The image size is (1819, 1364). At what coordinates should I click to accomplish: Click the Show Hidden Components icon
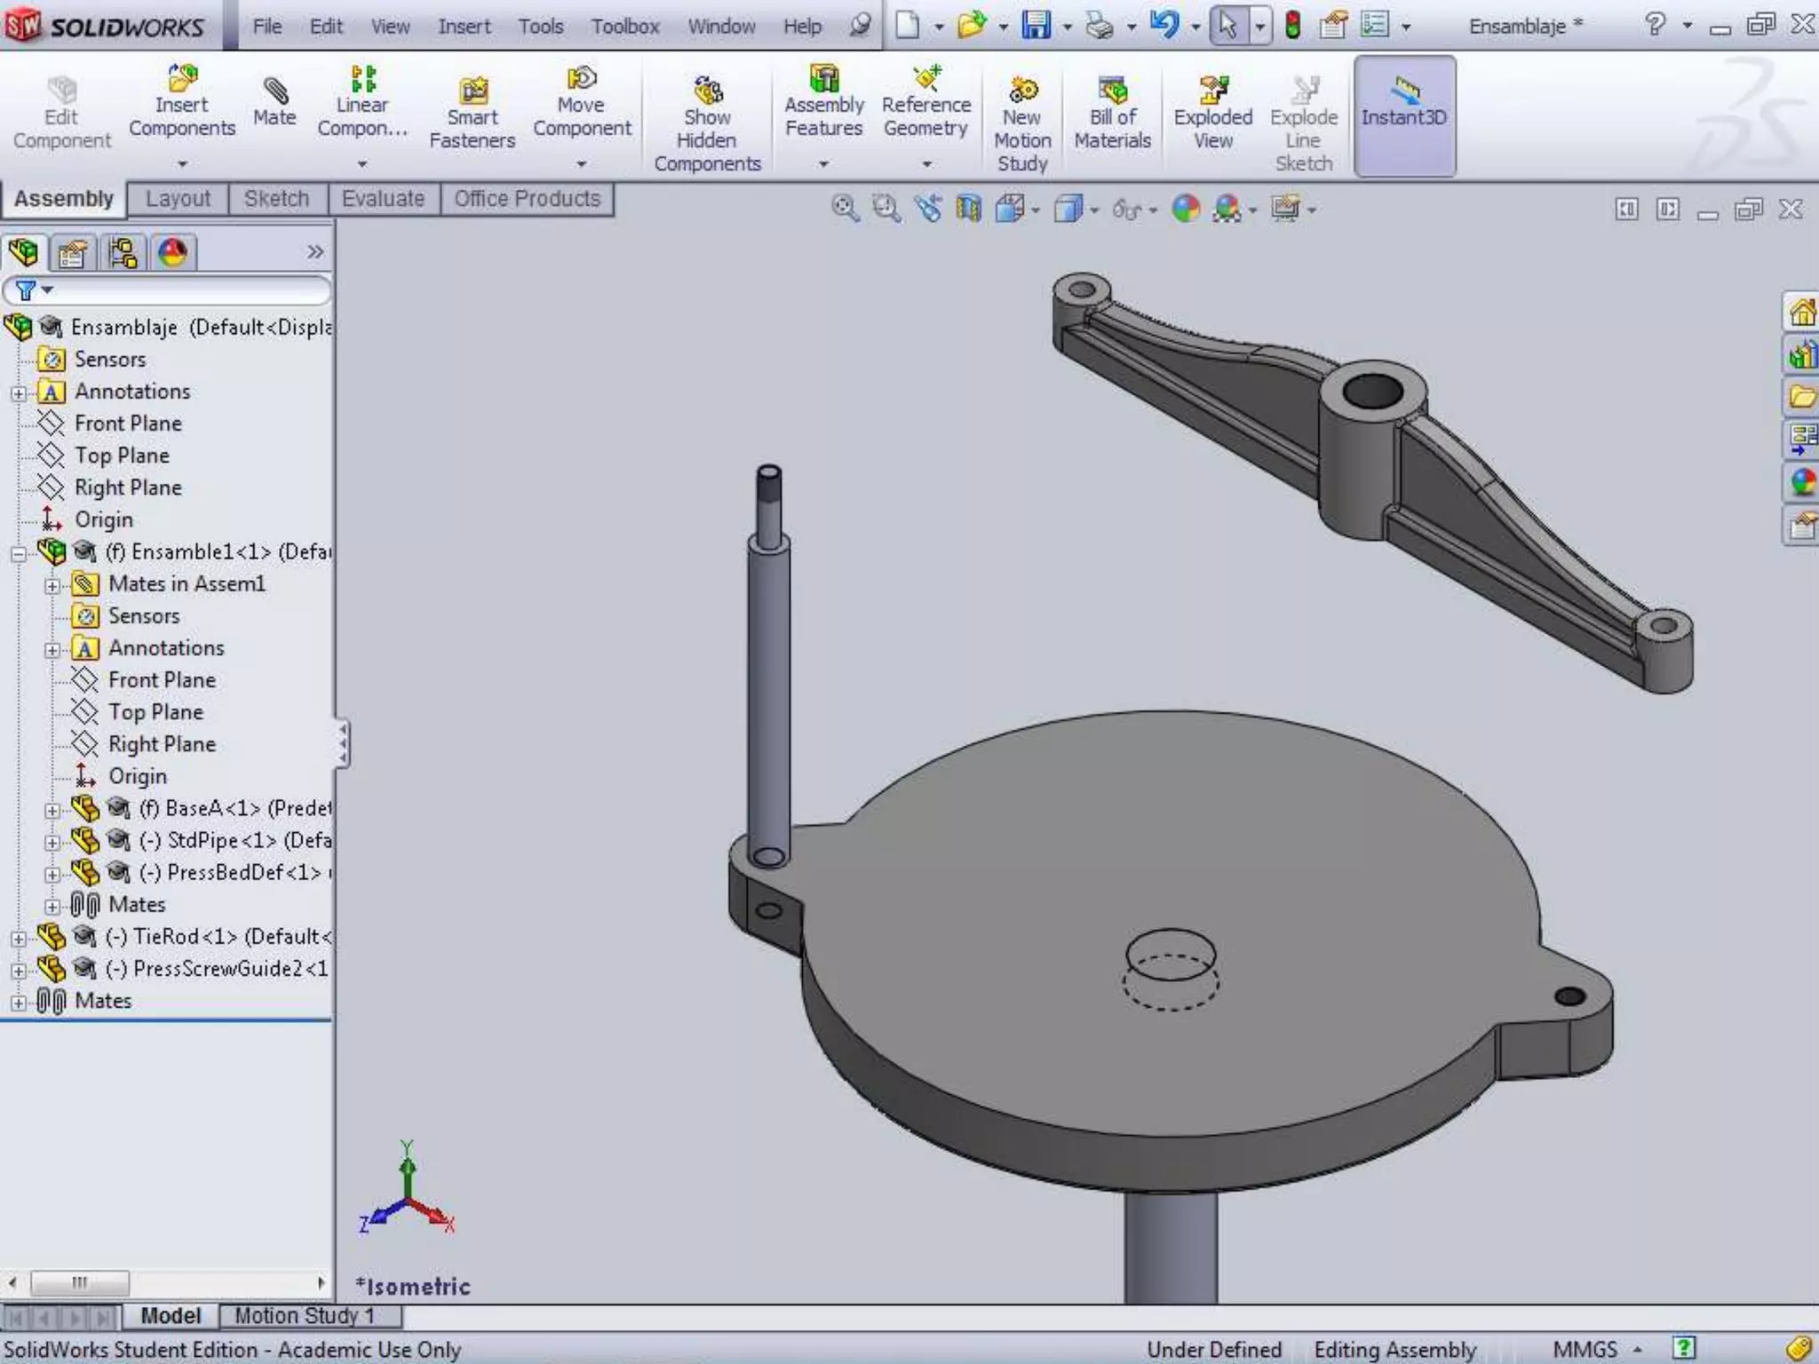click(x=708, y=91)
